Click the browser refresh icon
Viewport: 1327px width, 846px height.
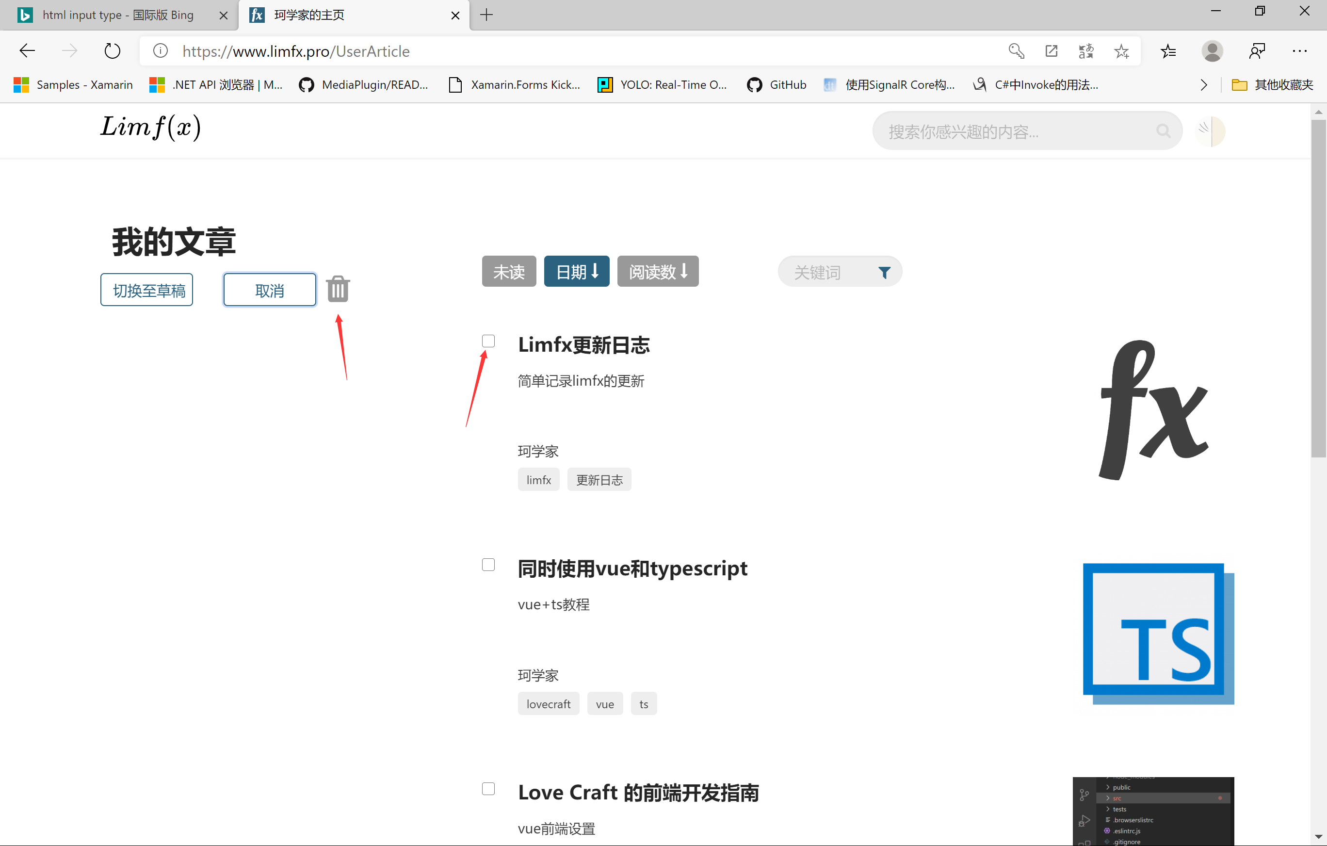[x=113, y=51]
